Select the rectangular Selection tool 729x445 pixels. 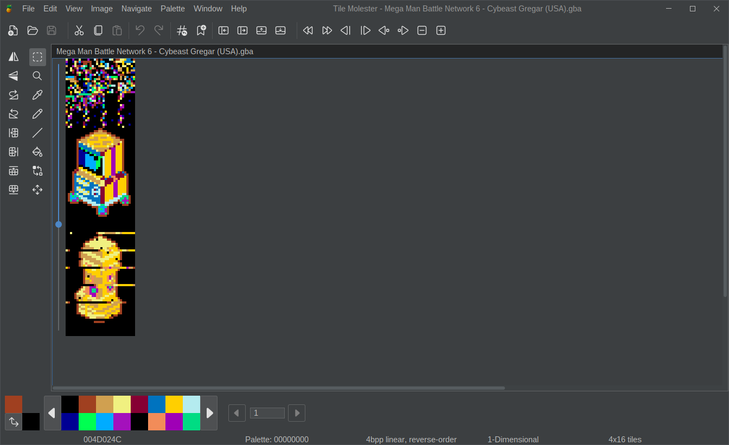point(37,57)
